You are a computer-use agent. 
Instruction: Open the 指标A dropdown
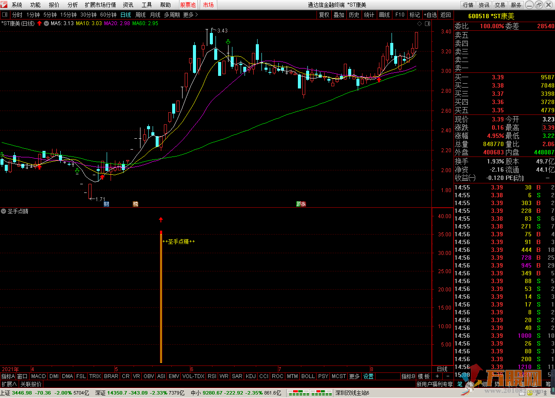click(8, 376)
